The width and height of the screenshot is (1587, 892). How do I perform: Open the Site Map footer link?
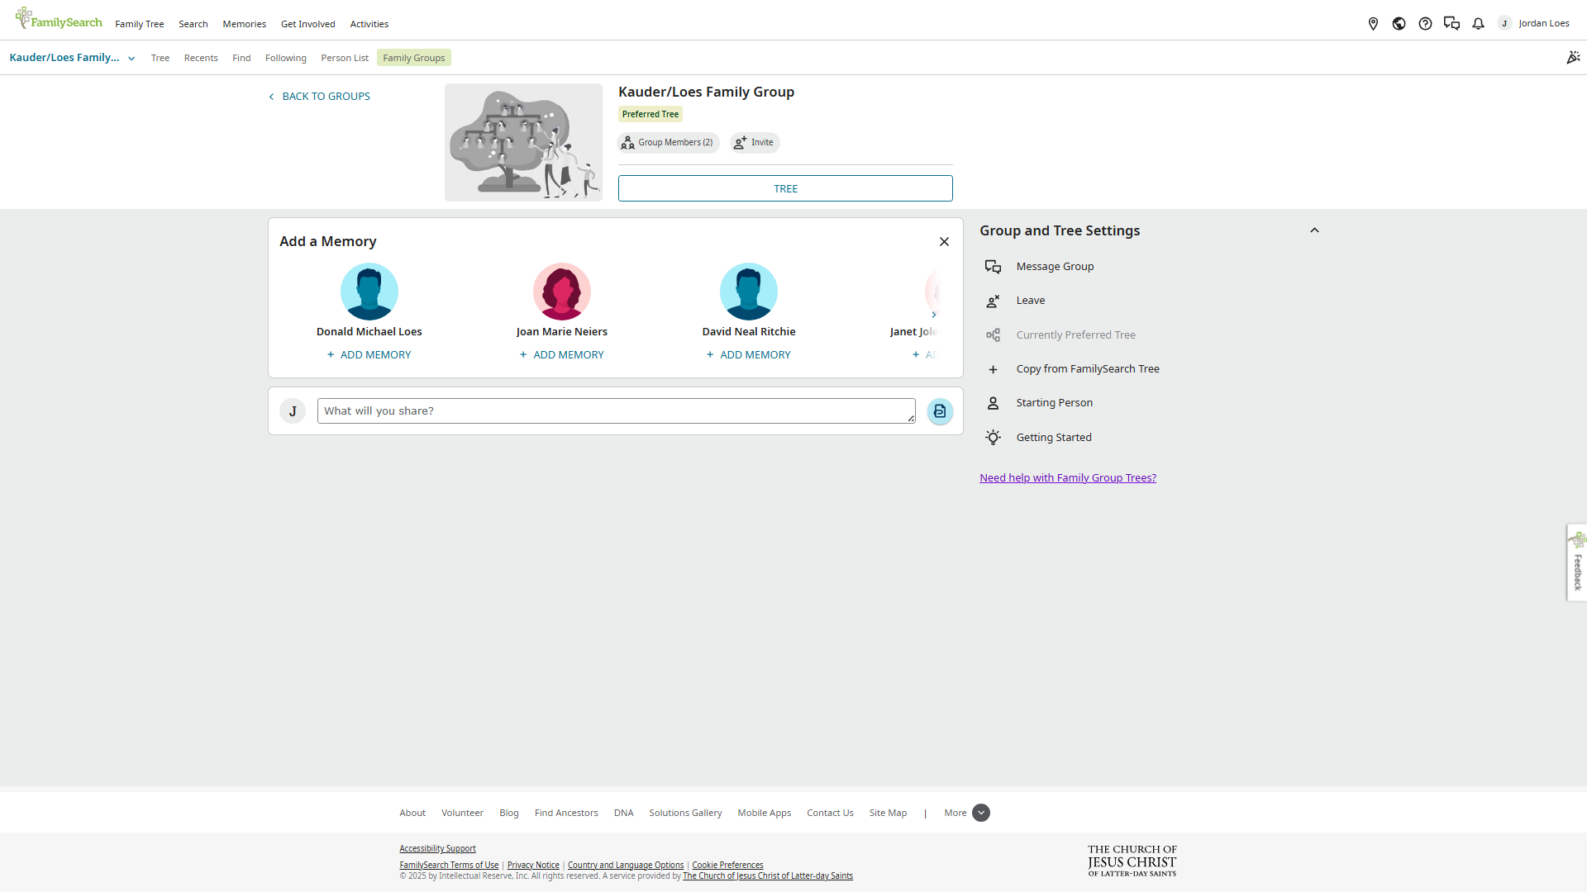(x=888, y=814)
